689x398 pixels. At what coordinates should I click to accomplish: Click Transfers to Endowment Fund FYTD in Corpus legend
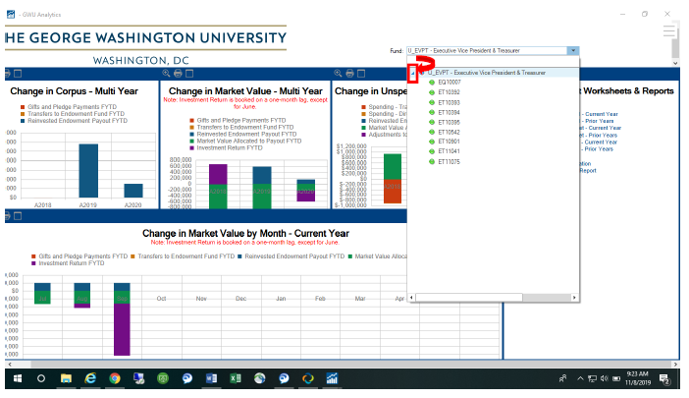pos(76,114)
